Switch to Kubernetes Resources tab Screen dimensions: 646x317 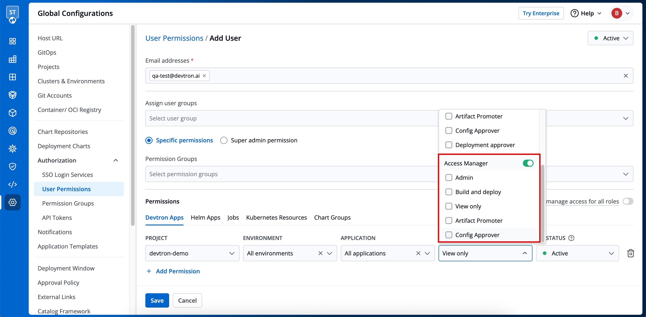[276, 218]
